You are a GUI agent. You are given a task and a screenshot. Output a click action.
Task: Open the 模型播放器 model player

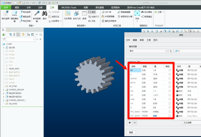tap(15, 16)
